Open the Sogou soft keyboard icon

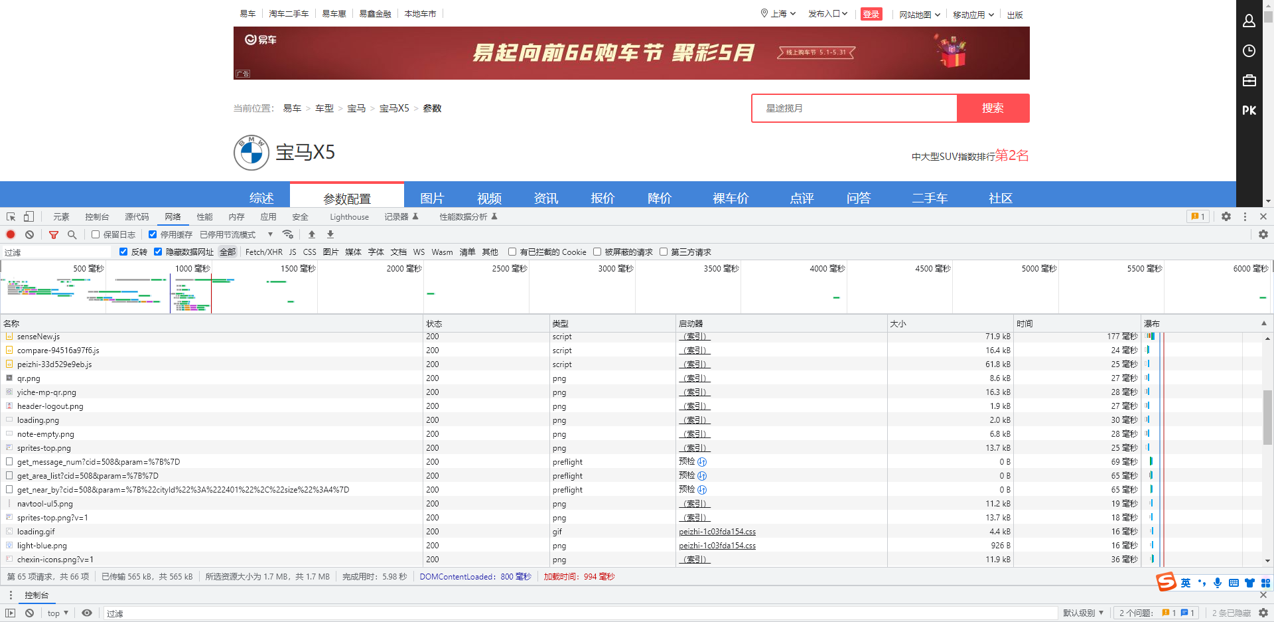[1234, 583]
